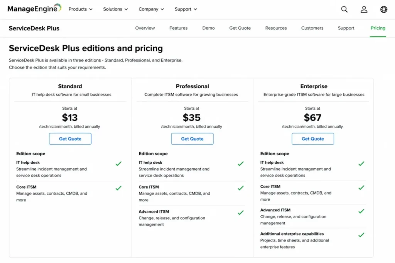The width and height of the screenshot is (395, 263).
Task: View the Customers tab
Action: point(312,28)
